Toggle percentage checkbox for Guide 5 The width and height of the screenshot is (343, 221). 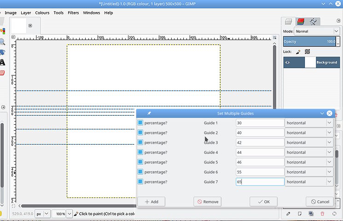(x=140, y=162)
